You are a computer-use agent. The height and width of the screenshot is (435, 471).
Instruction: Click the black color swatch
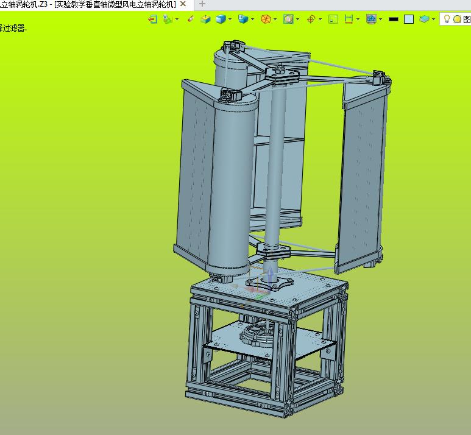(394, 19)
